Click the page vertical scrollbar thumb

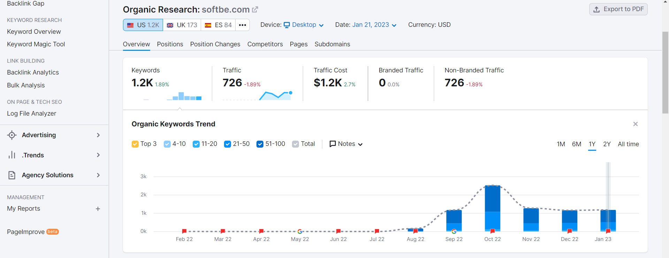pyautogui.click(x=665, y=72)
